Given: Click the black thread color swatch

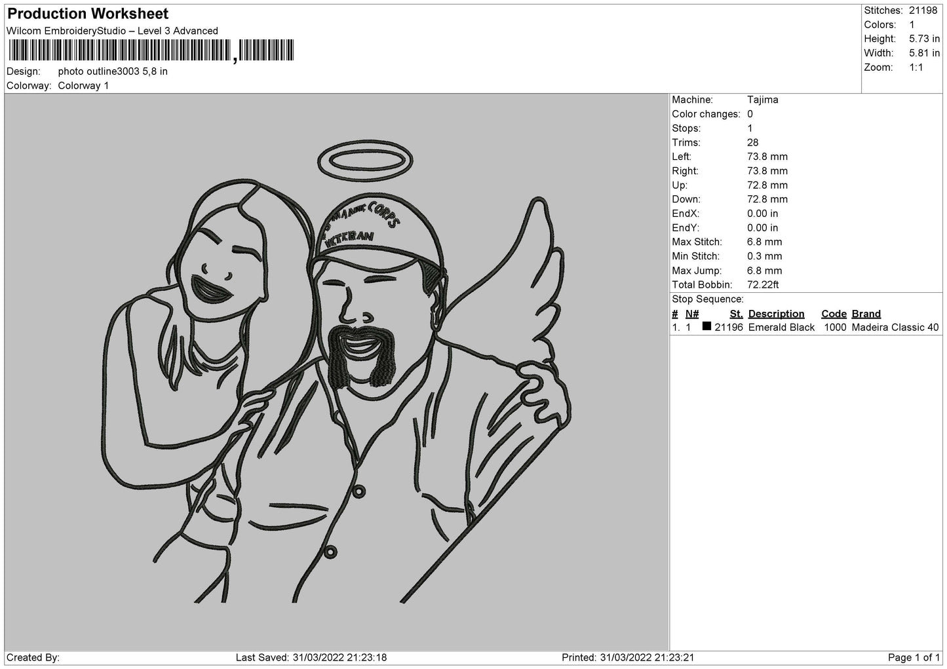Looking at the screenshot, I should pos(706,326).
